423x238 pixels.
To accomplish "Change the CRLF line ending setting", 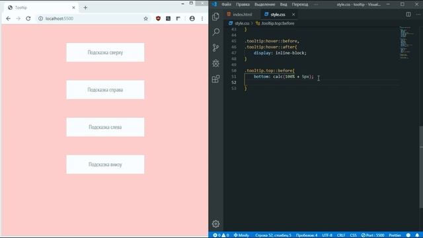I will [341, 235].
